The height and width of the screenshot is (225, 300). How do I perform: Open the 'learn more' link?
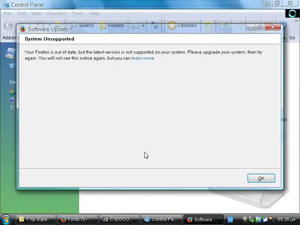[143, 58]
